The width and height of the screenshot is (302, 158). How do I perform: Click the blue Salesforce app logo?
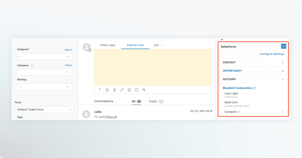(x=284, y=46)
